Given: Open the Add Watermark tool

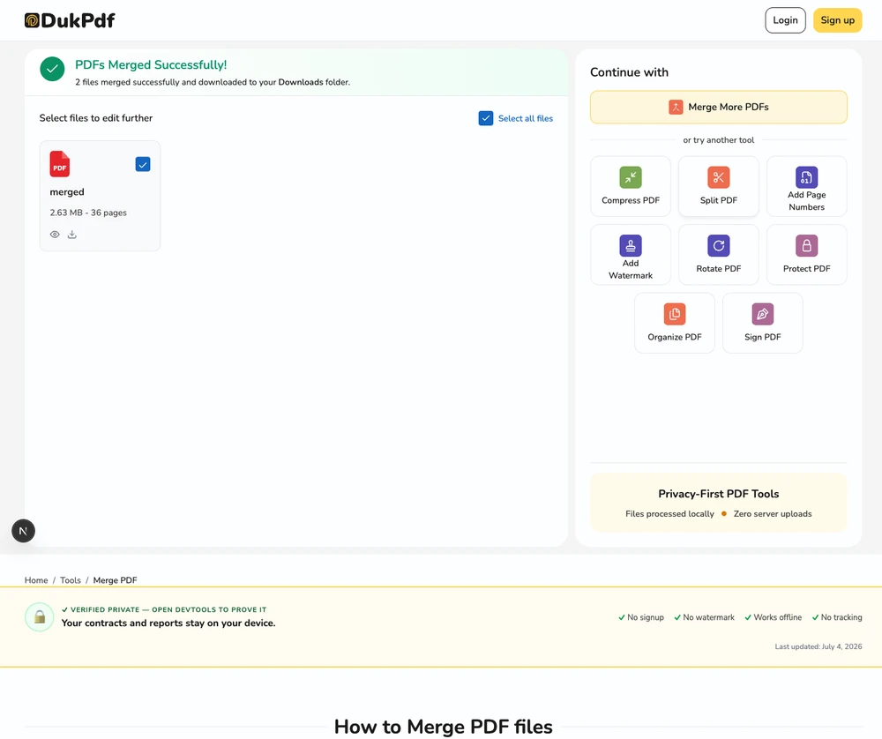Looking at the screenshot, I should click(631, 255).
